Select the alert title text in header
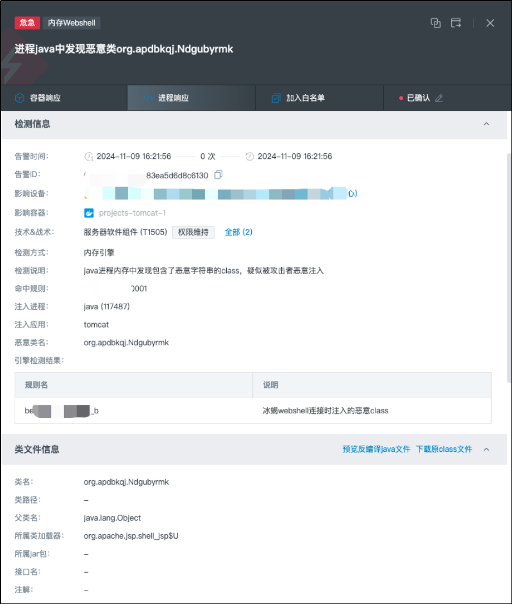 (x=124, y=49)
